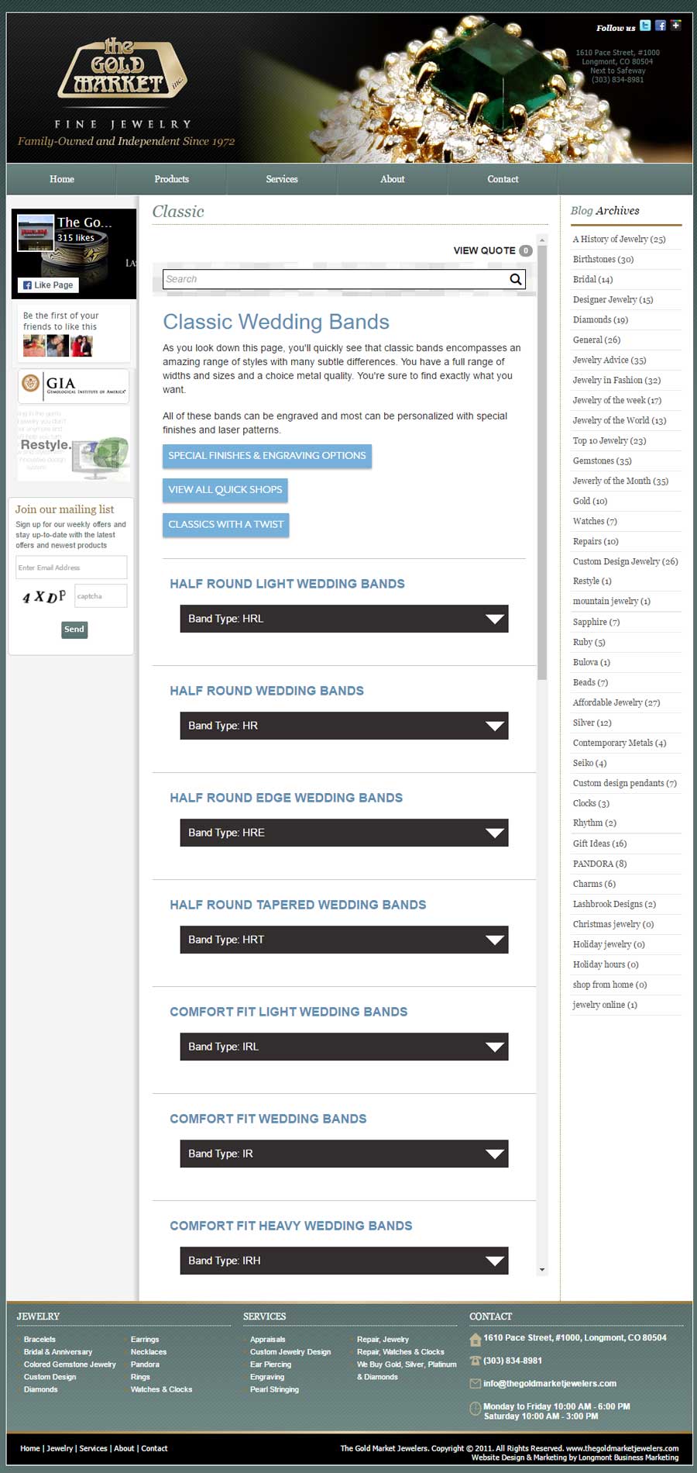Screen dimensions: 697x1473
Task: Open the Twitter follow icon
Action: coord(645,26)
